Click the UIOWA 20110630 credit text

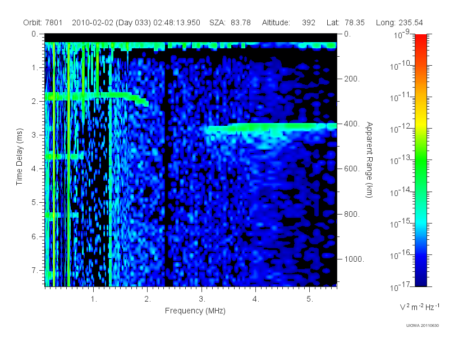423,325
